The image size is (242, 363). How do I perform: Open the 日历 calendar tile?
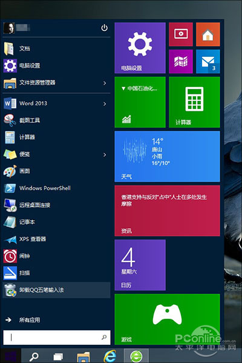coord(140,265)
